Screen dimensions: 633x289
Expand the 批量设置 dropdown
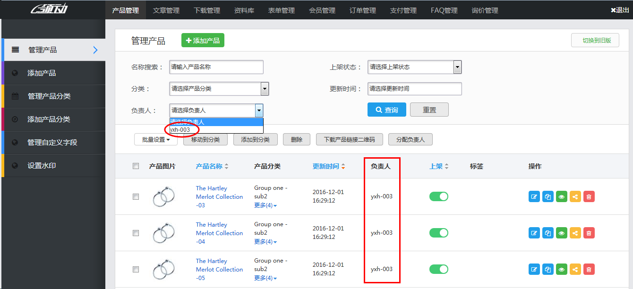[155, 139]
